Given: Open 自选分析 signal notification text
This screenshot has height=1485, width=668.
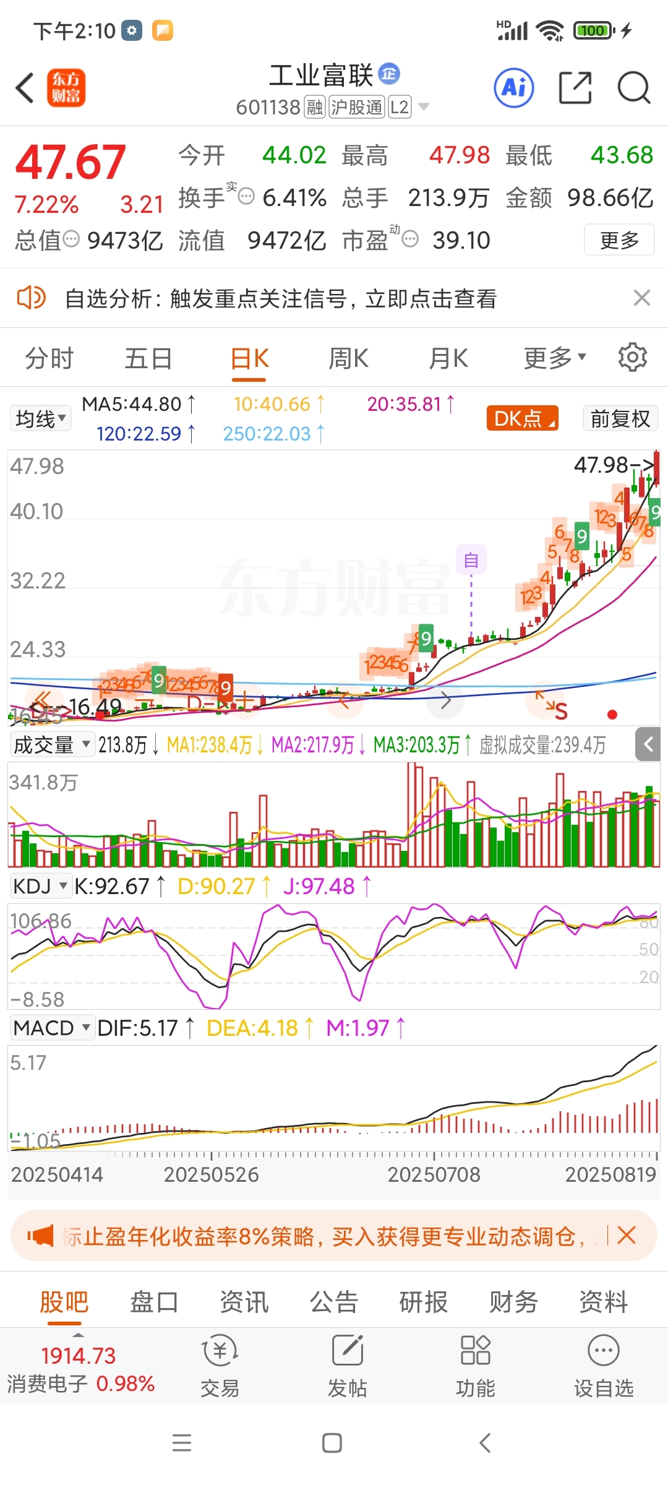Looking at the screenshot, I should click(281, 298).
